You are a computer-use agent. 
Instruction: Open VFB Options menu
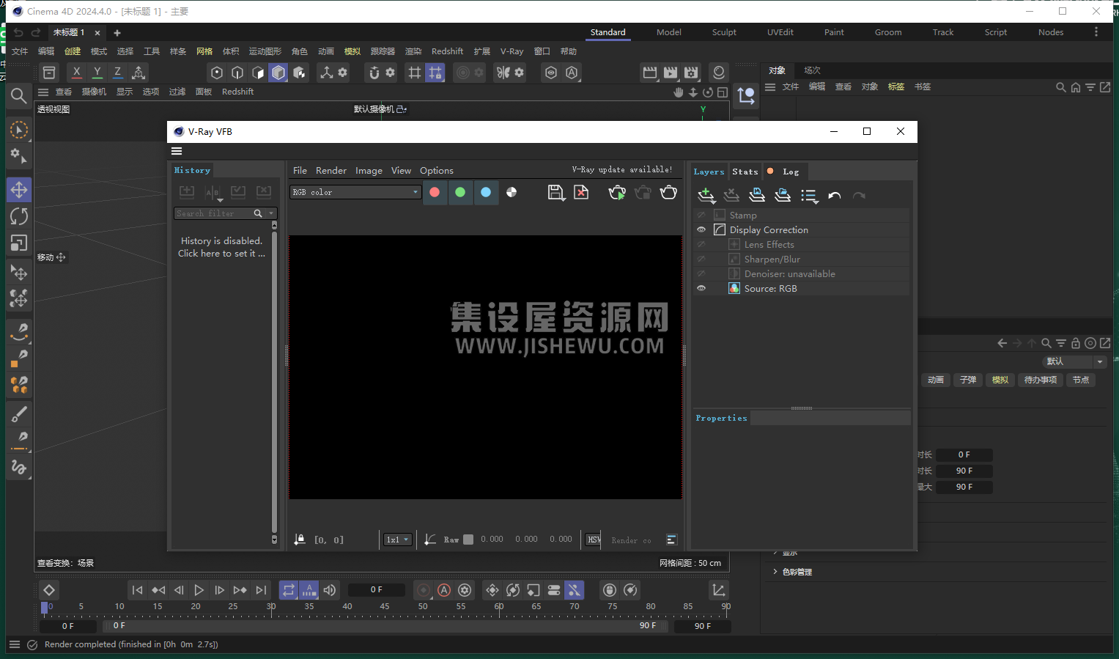click(x=437, y=170)
